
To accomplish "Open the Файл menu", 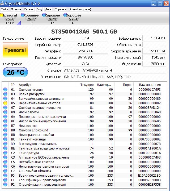I will pos(4,9).
